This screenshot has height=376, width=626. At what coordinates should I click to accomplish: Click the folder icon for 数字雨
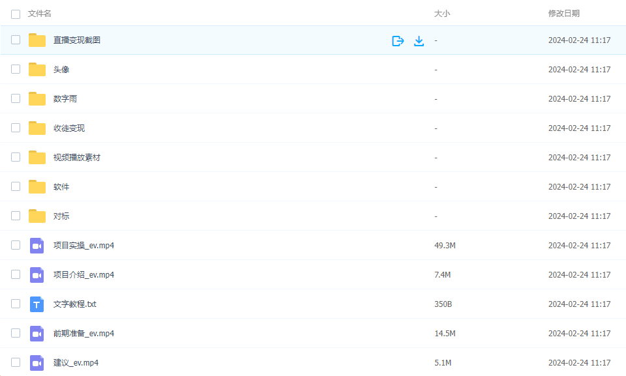[x=37, y=99]
